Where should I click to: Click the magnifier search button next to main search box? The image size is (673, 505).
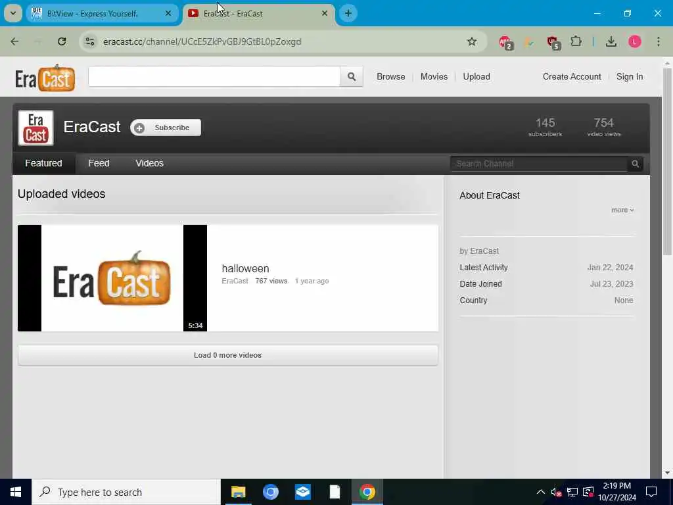[352, 76]
